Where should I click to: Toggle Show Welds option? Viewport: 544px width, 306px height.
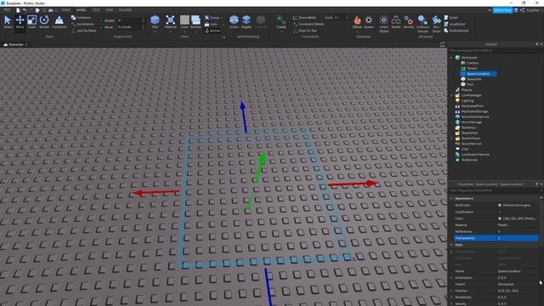[x=304, y=17]
